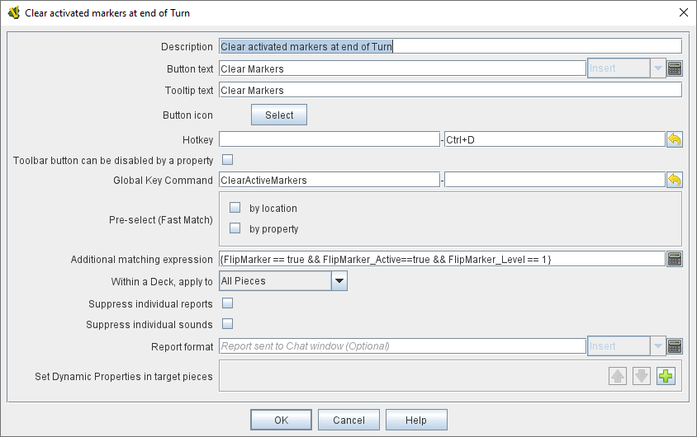This screenshot has width=697, height=437.
Task: Check the by location pre-select option
Action: [235, 209]
